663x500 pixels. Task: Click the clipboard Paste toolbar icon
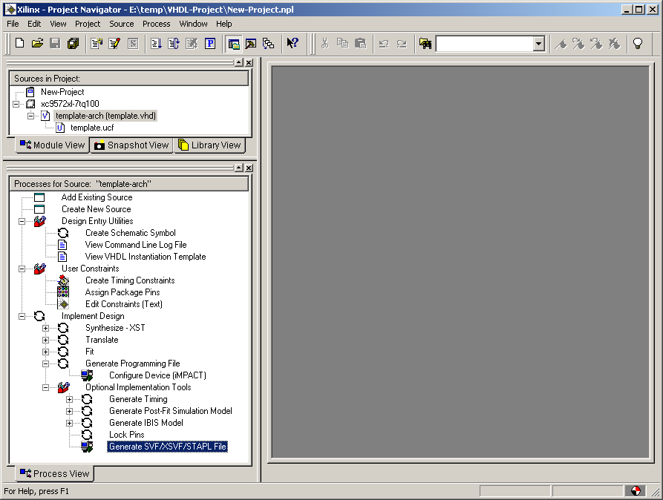pyautogui.click(x=360, y=43)
